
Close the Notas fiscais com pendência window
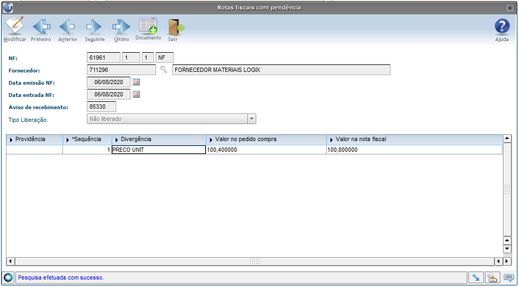click(x=510, y=8)
